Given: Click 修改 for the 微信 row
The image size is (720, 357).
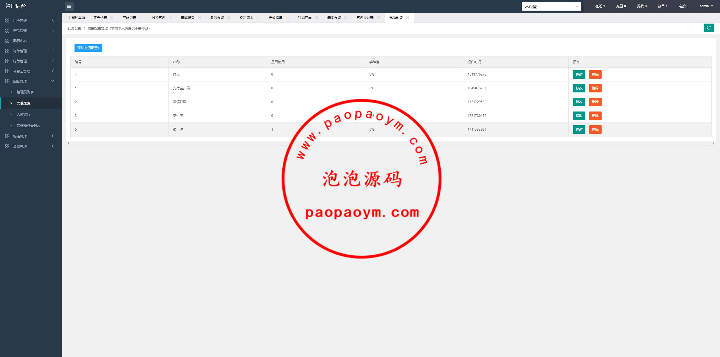Looking at the screenshot, I should click(579, 74).
